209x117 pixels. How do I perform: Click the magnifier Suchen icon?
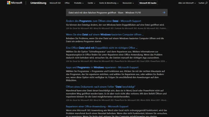coord(206,3)
